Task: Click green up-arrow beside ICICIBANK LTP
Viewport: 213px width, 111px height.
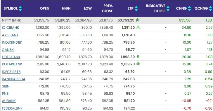Action: pos(138,27)
